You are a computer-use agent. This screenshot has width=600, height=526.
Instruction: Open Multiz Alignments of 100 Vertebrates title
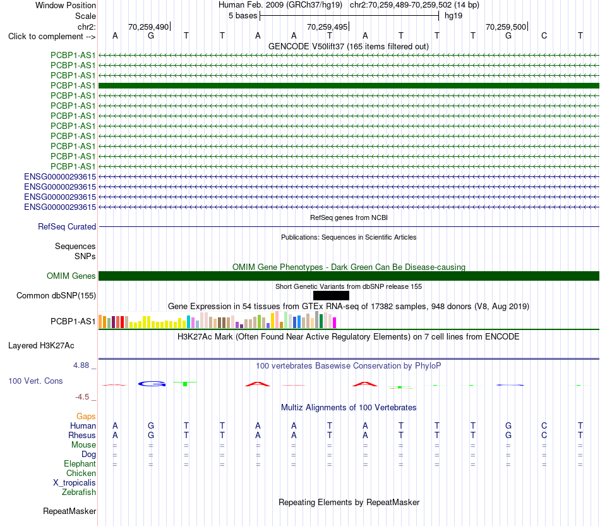(x=349, y=408)
